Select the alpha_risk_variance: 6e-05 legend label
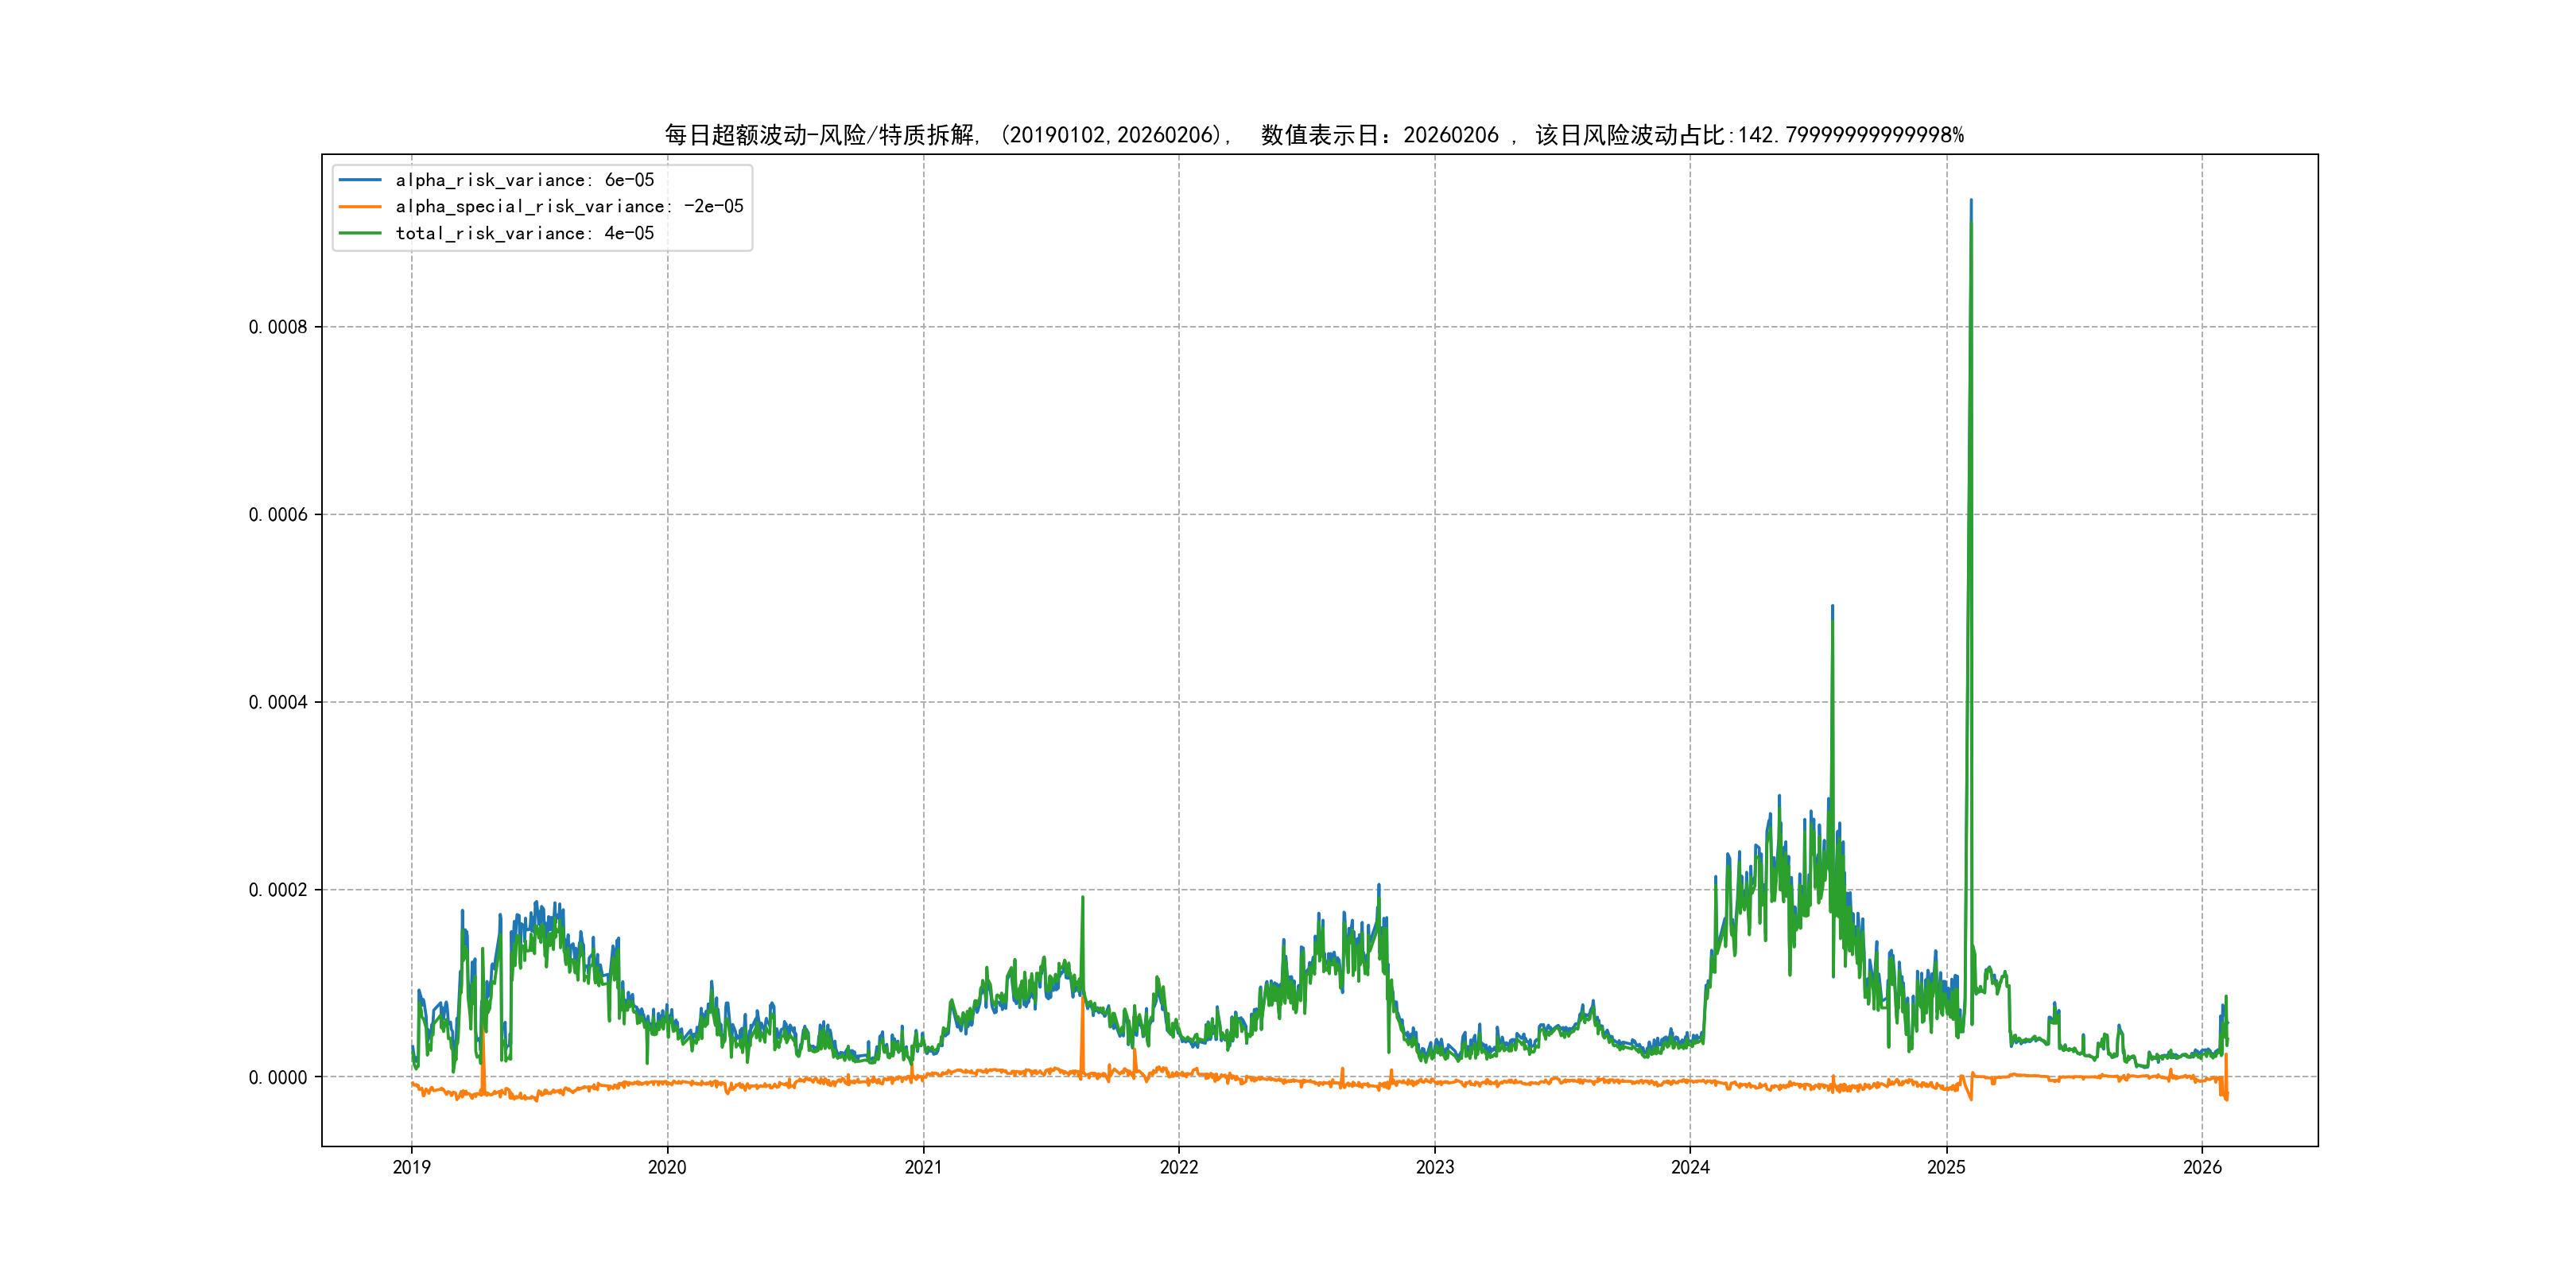Viewport: 2576px width, 1288px height. [524, 180]
